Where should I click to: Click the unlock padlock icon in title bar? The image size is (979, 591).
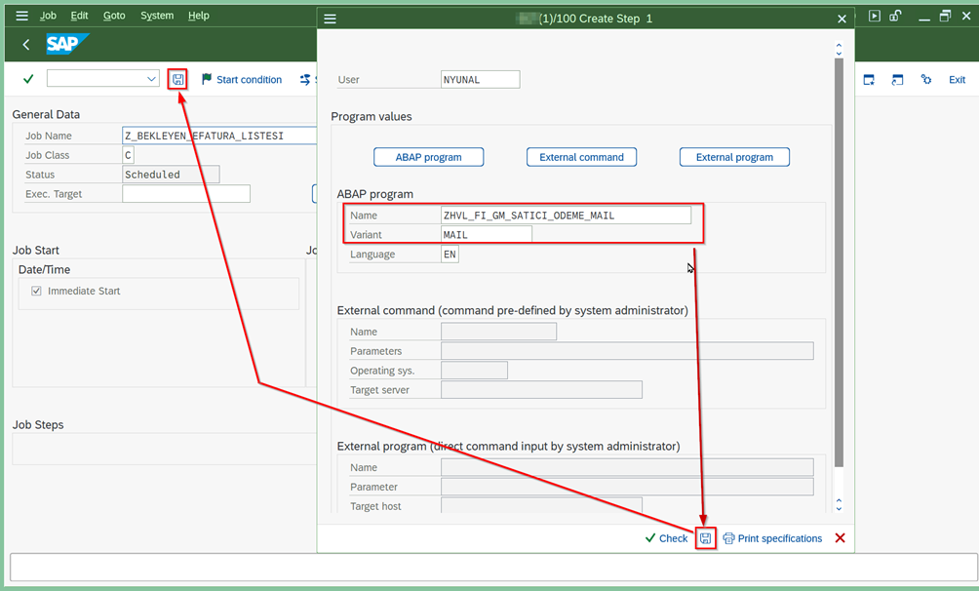[x=895, y=16]
